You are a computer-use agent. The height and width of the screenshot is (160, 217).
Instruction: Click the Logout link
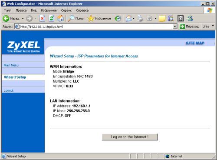(8, 90)
